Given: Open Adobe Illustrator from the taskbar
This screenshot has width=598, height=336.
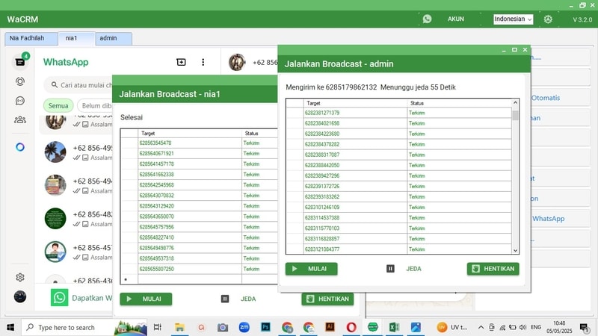Looking at the screenshot, I should click(330, 327).
